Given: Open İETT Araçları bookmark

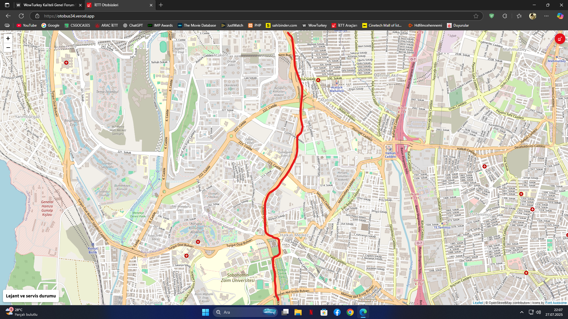Looking at the screenshot, I should point(345,25).
